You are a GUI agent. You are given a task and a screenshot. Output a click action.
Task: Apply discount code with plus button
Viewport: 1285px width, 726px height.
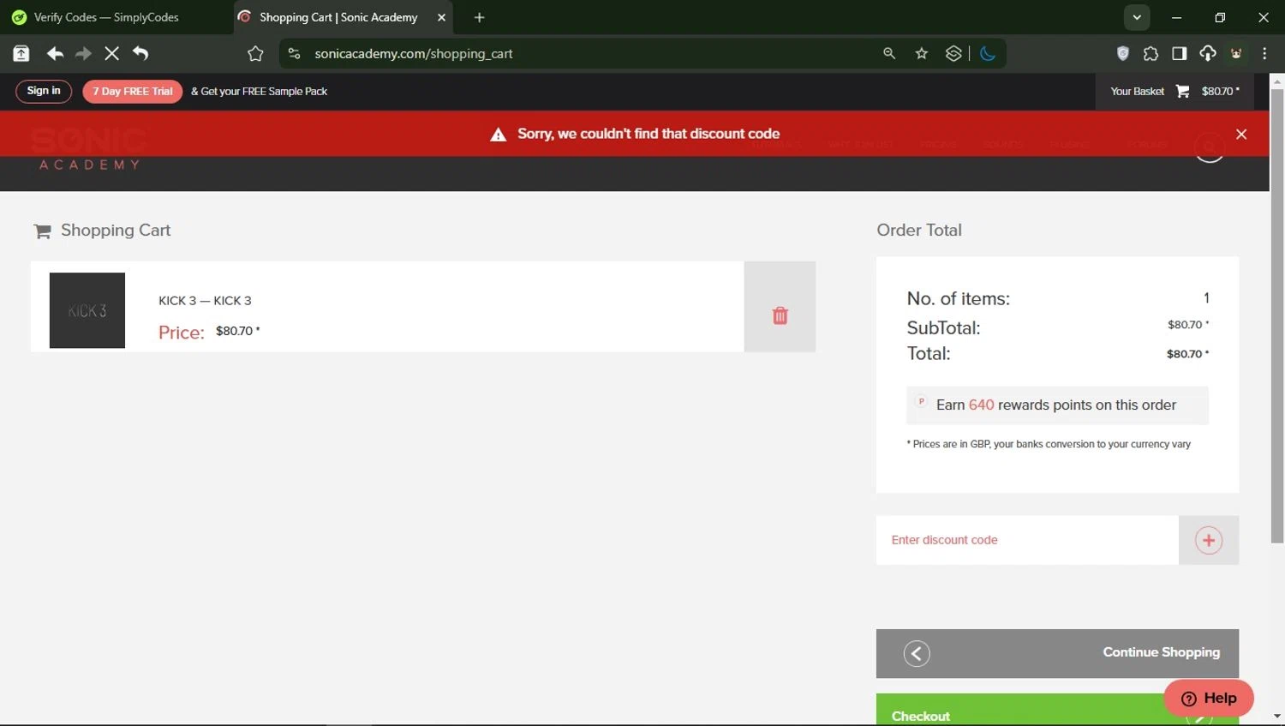point(1209,540)
